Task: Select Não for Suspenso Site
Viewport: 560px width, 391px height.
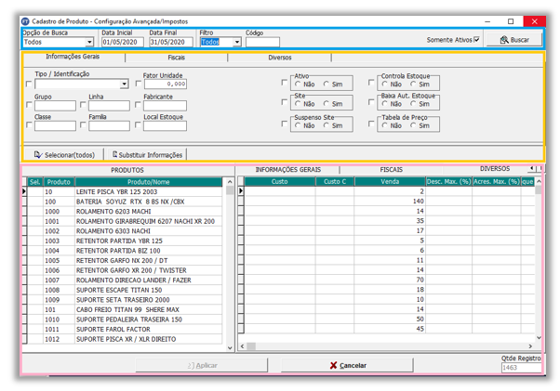Action: (x=298, y=125)
